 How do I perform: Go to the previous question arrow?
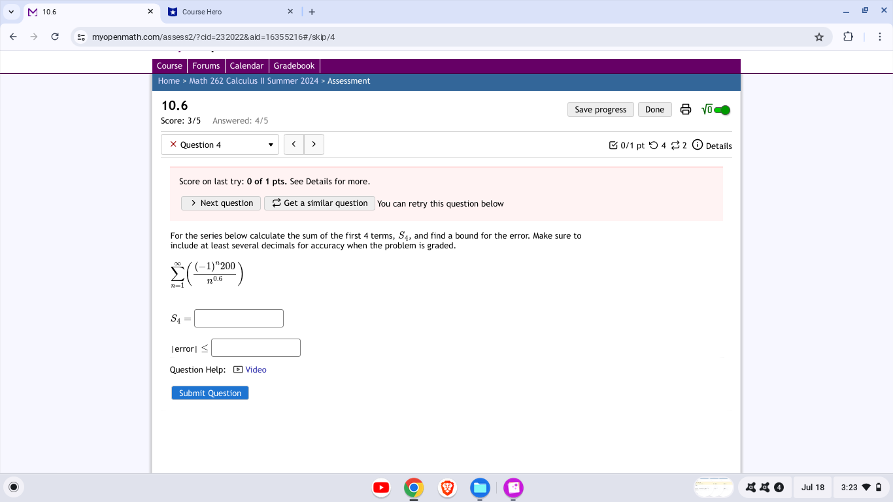pyautogui.click(x=294, y=144)
